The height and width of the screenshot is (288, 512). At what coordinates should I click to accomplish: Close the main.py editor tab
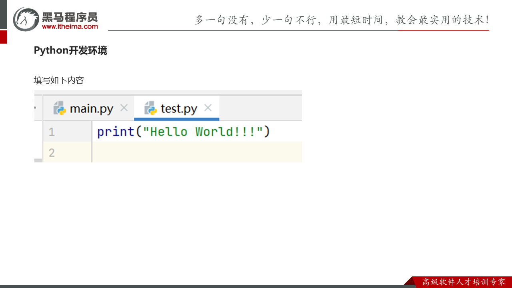pyautogui.click(x=124, y=108)
